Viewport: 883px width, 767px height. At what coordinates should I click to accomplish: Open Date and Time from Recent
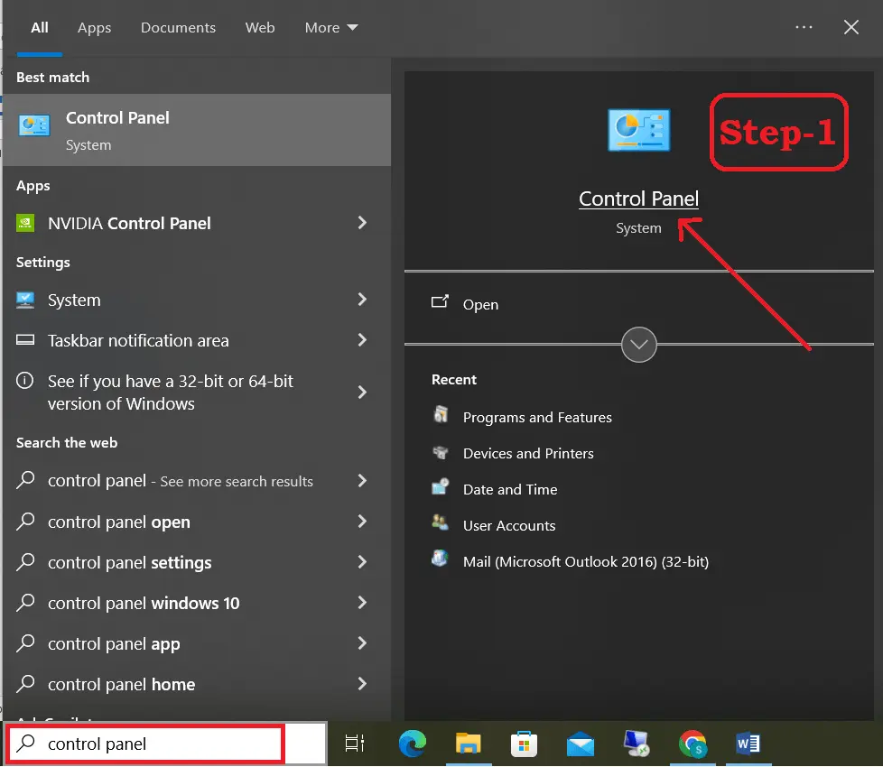pyautogui.click(x=510, y=489)
